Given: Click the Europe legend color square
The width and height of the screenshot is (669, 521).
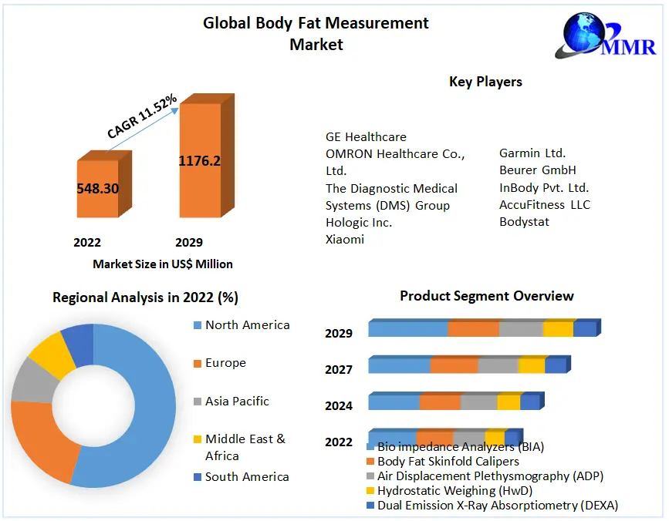Looking at the screenshot, I should pos(197,363).
